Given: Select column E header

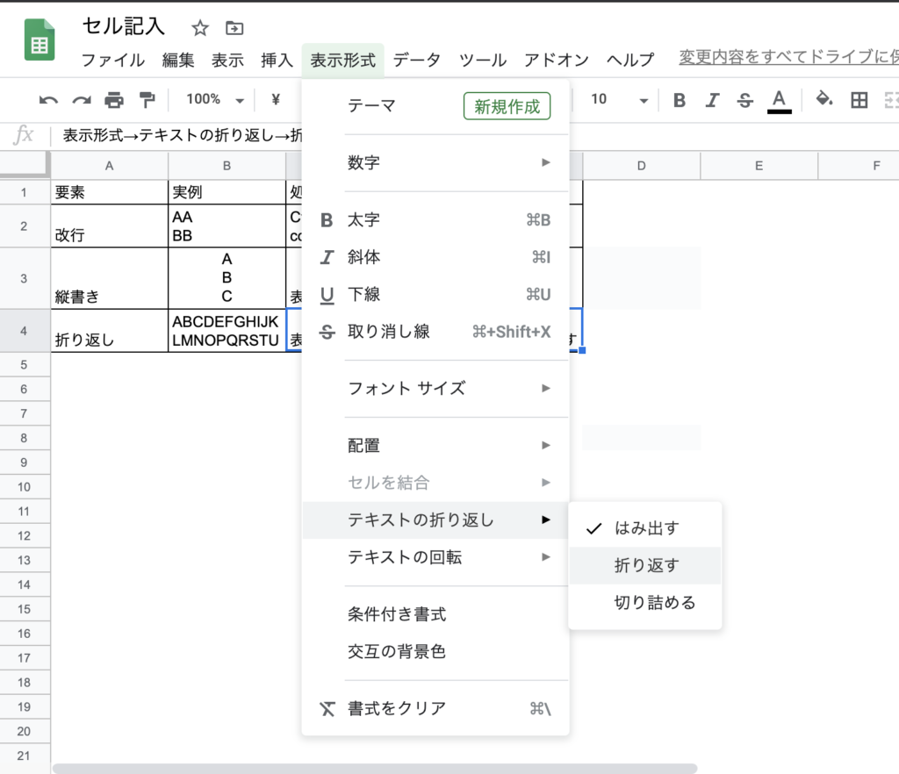Looking at the screenshot, I should 759,166.
